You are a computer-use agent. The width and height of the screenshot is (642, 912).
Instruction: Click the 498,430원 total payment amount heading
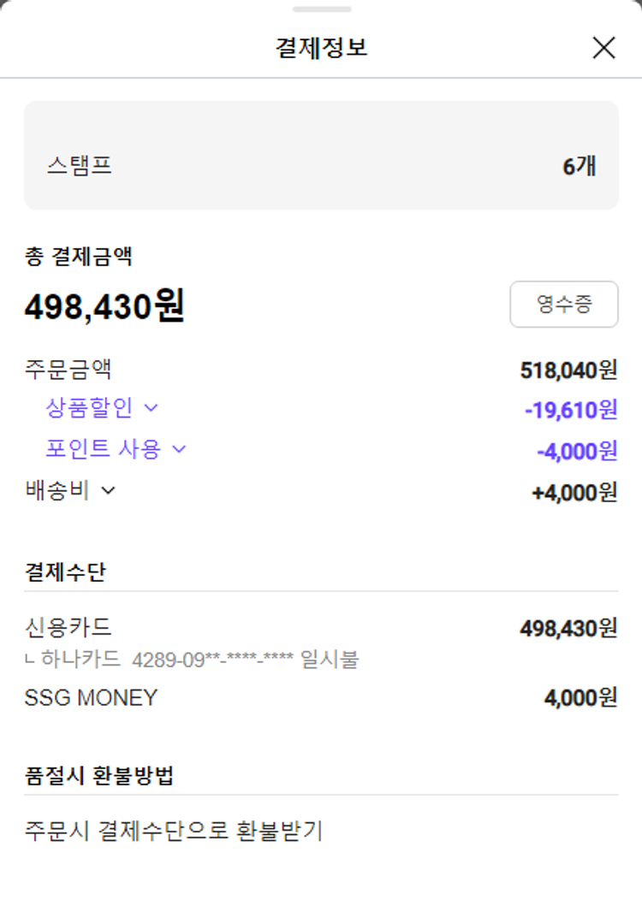[x=104, y=305]
